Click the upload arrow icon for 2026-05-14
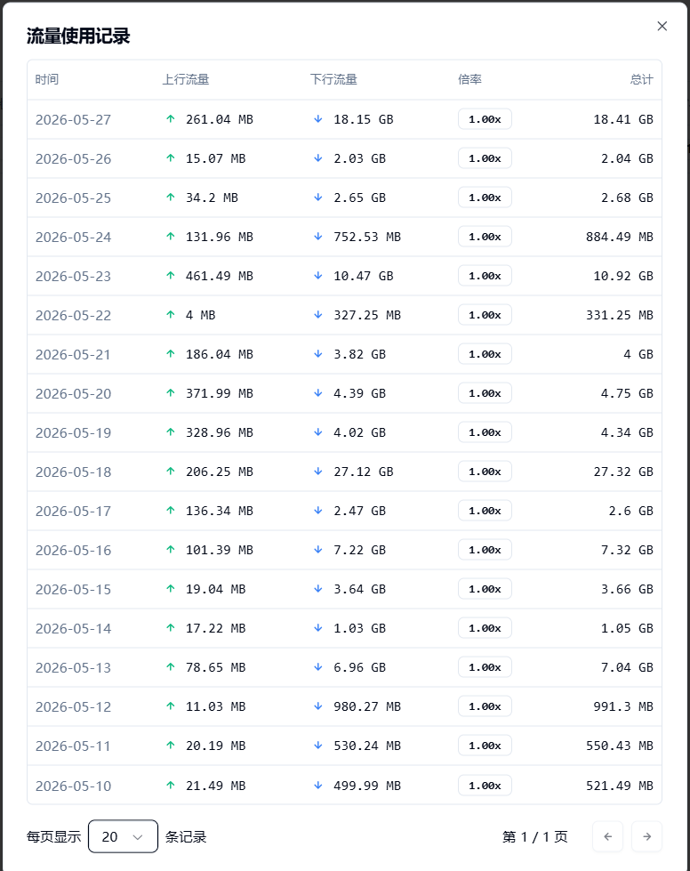Screen dimensions: 690x871 coord(171,628)
